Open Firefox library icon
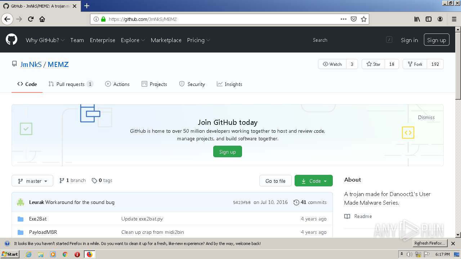This screenshot has width=461, height=259. (x=417, y=19)
